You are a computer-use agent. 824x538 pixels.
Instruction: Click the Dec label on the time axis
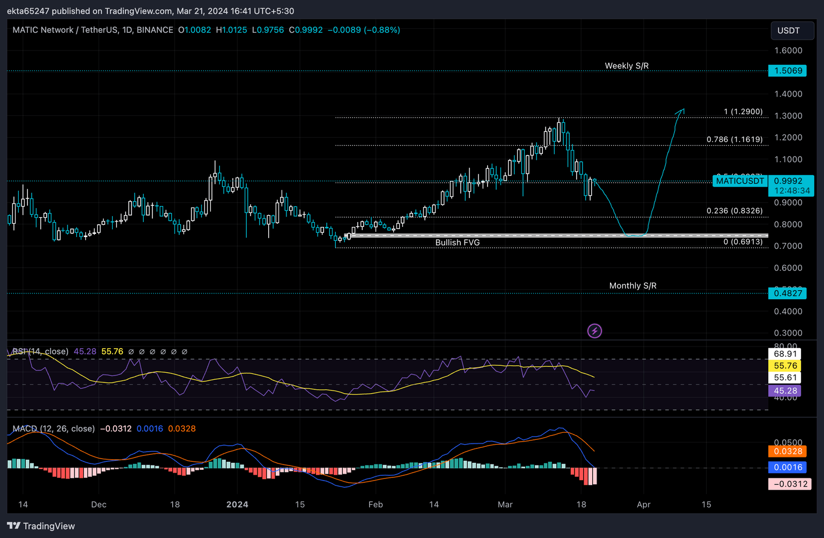click(99, 504)
